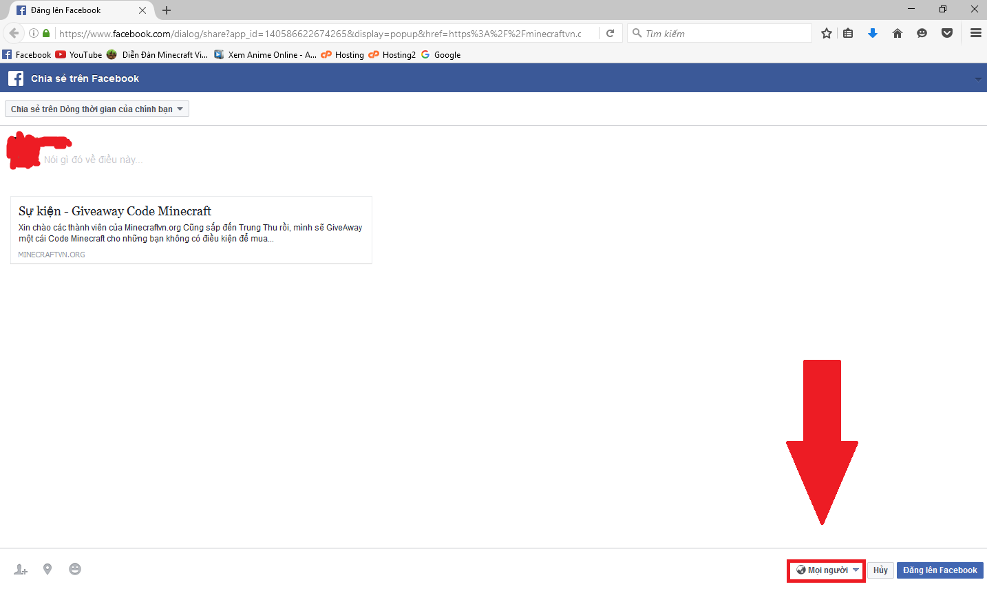Go to the Firefox home page icon
The width and height of the screenshot is (987, 591).
898,33
